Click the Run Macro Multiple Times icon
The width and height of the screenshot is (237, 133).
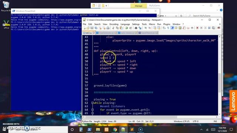[x=209, y=28]
